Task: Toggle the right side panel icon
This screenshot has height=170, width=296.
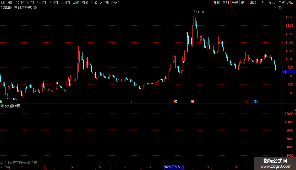Action: pos(279,8)
